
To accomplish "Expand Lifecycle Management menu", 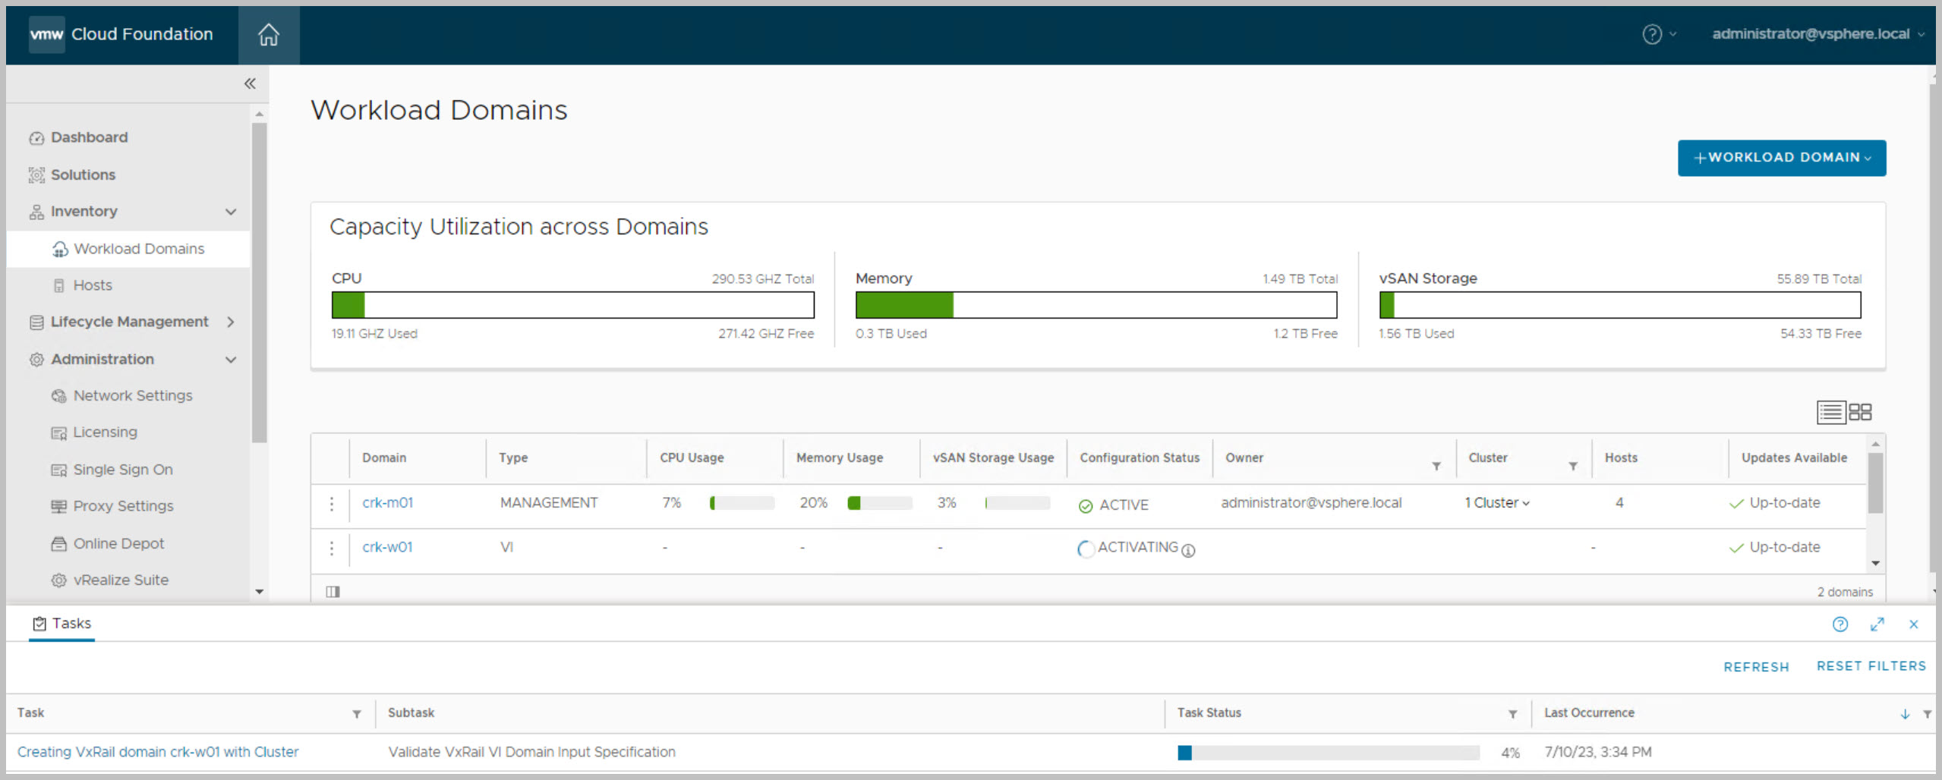I will point(231,322).
